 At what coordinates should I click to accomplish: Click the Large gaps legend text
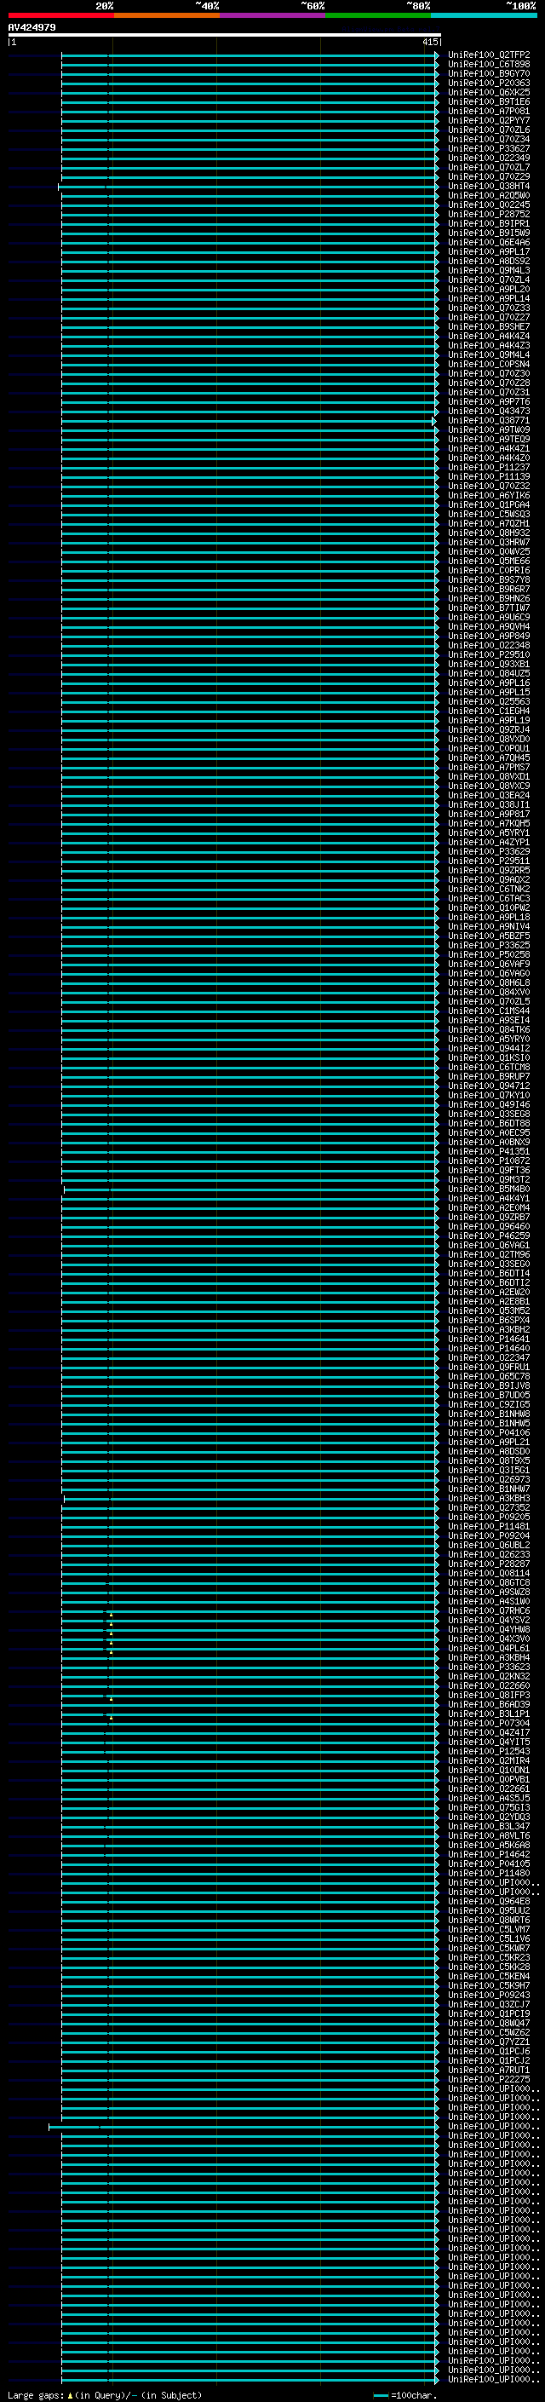(105, 2395)
